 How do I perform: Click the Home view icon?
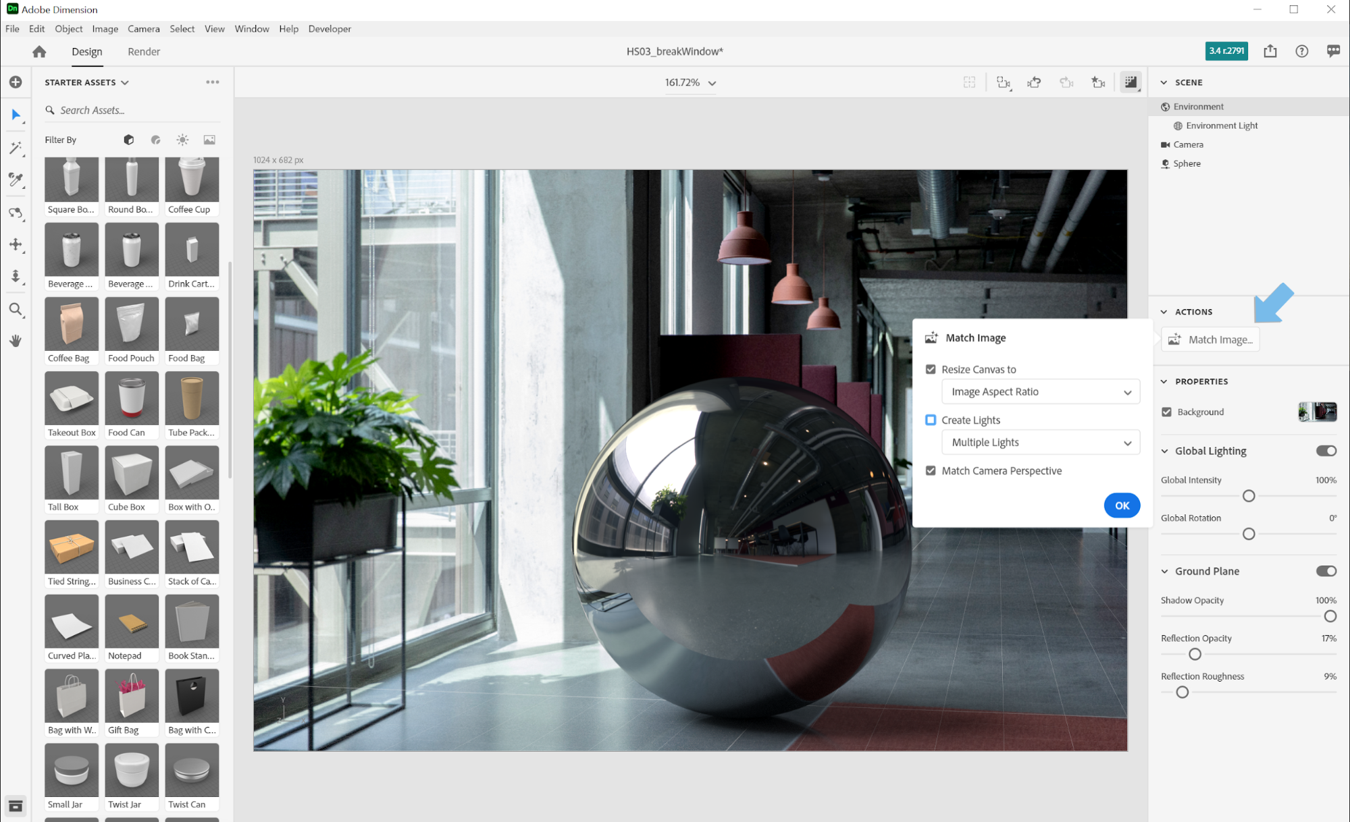(x=38, y=51)
